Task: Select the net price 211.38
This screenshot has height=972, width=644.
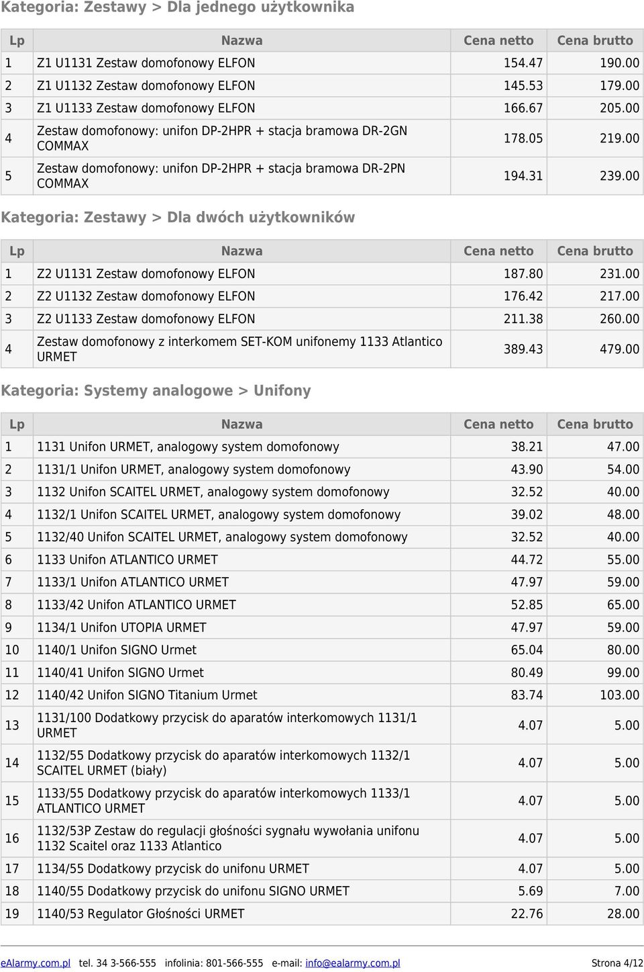Action: coord(523,319)
